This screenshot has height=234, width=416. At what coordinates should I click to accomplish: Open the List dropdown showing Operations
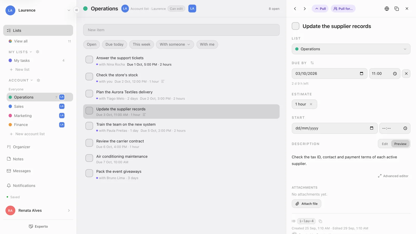click(x=351, y=49)
